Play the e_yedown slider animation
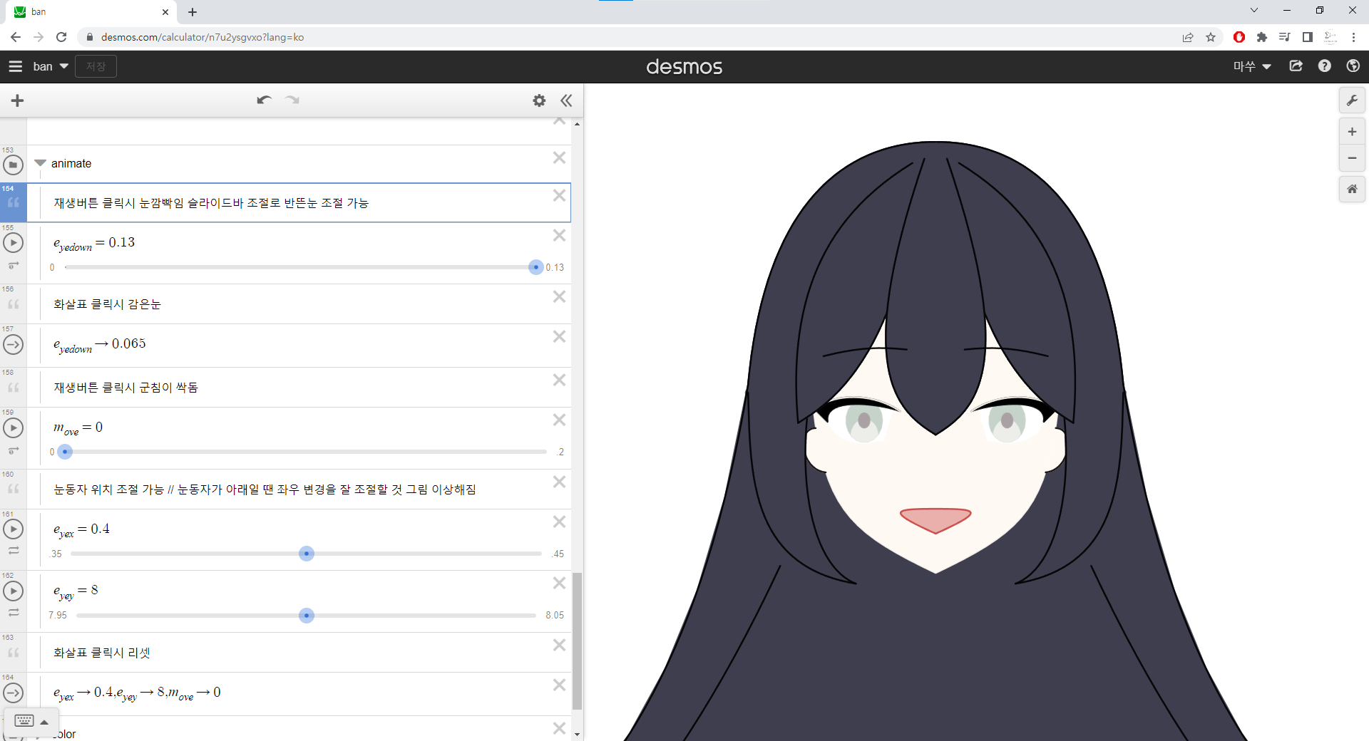Image resolution: width=1369 pixels, height=741 pixels. coord(13,243)
